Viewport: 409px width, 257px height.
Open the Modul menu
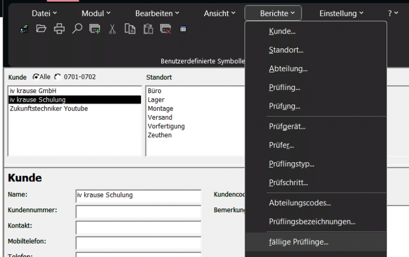click(x=96, y=13)
